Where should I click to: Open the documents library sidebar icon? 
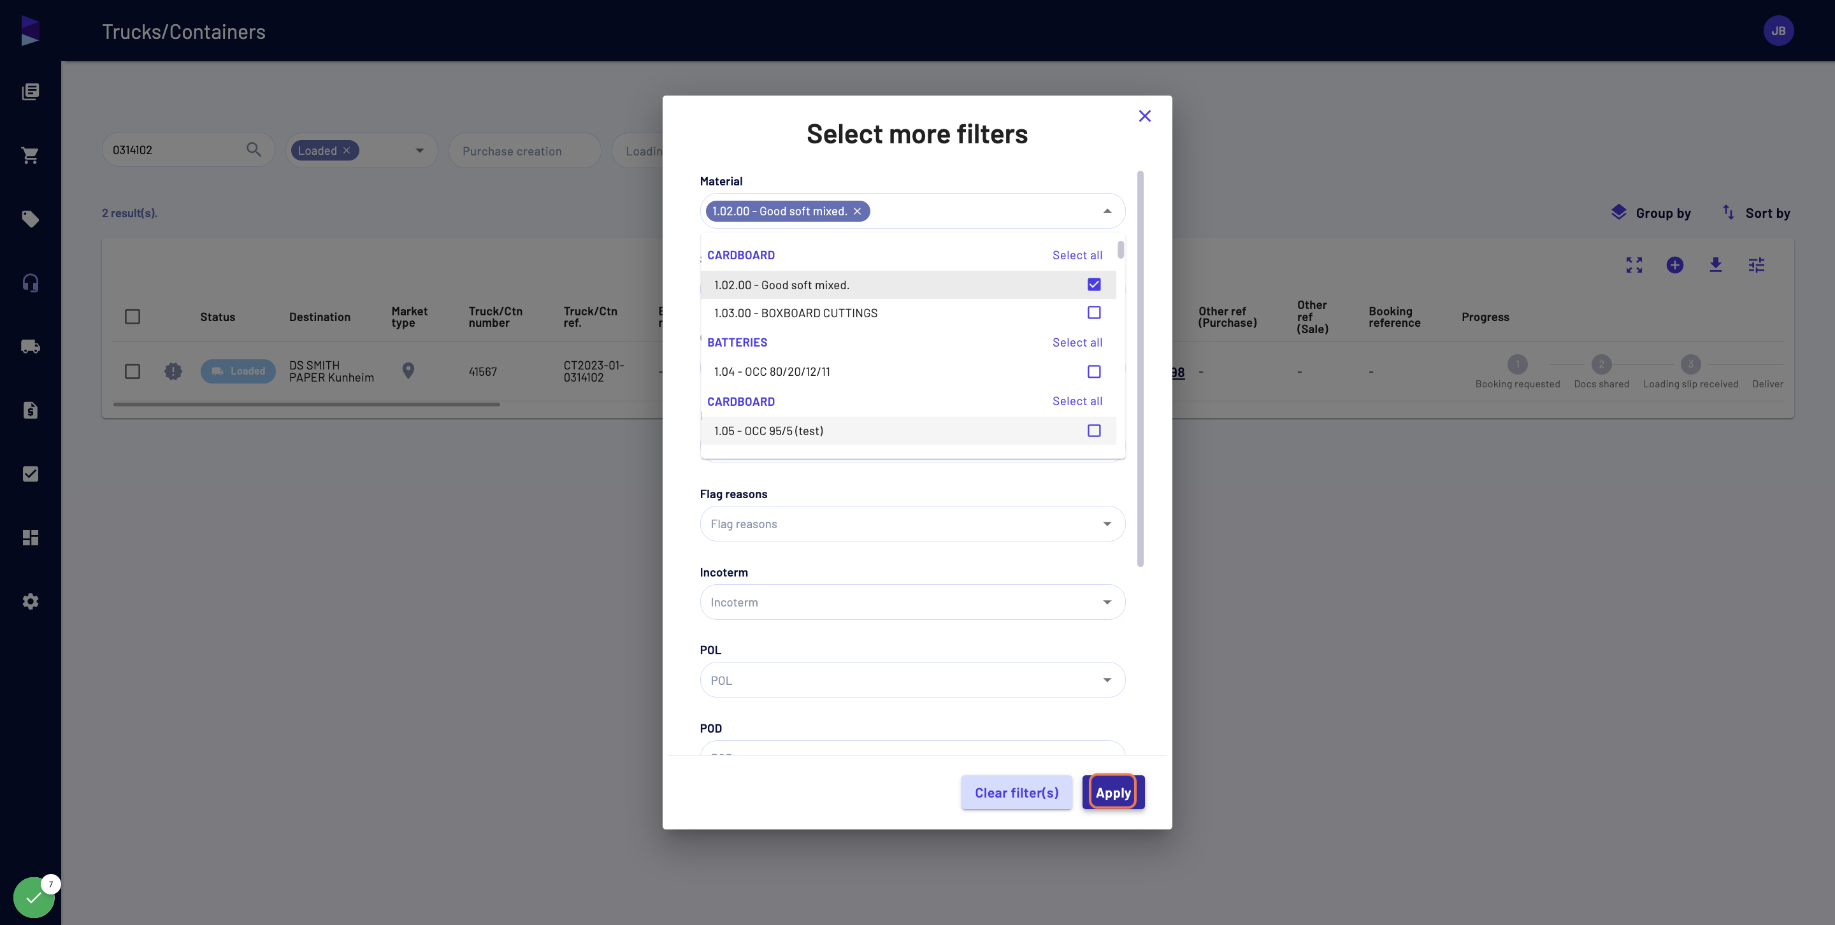pyautogui.click(x=30, y=91)
